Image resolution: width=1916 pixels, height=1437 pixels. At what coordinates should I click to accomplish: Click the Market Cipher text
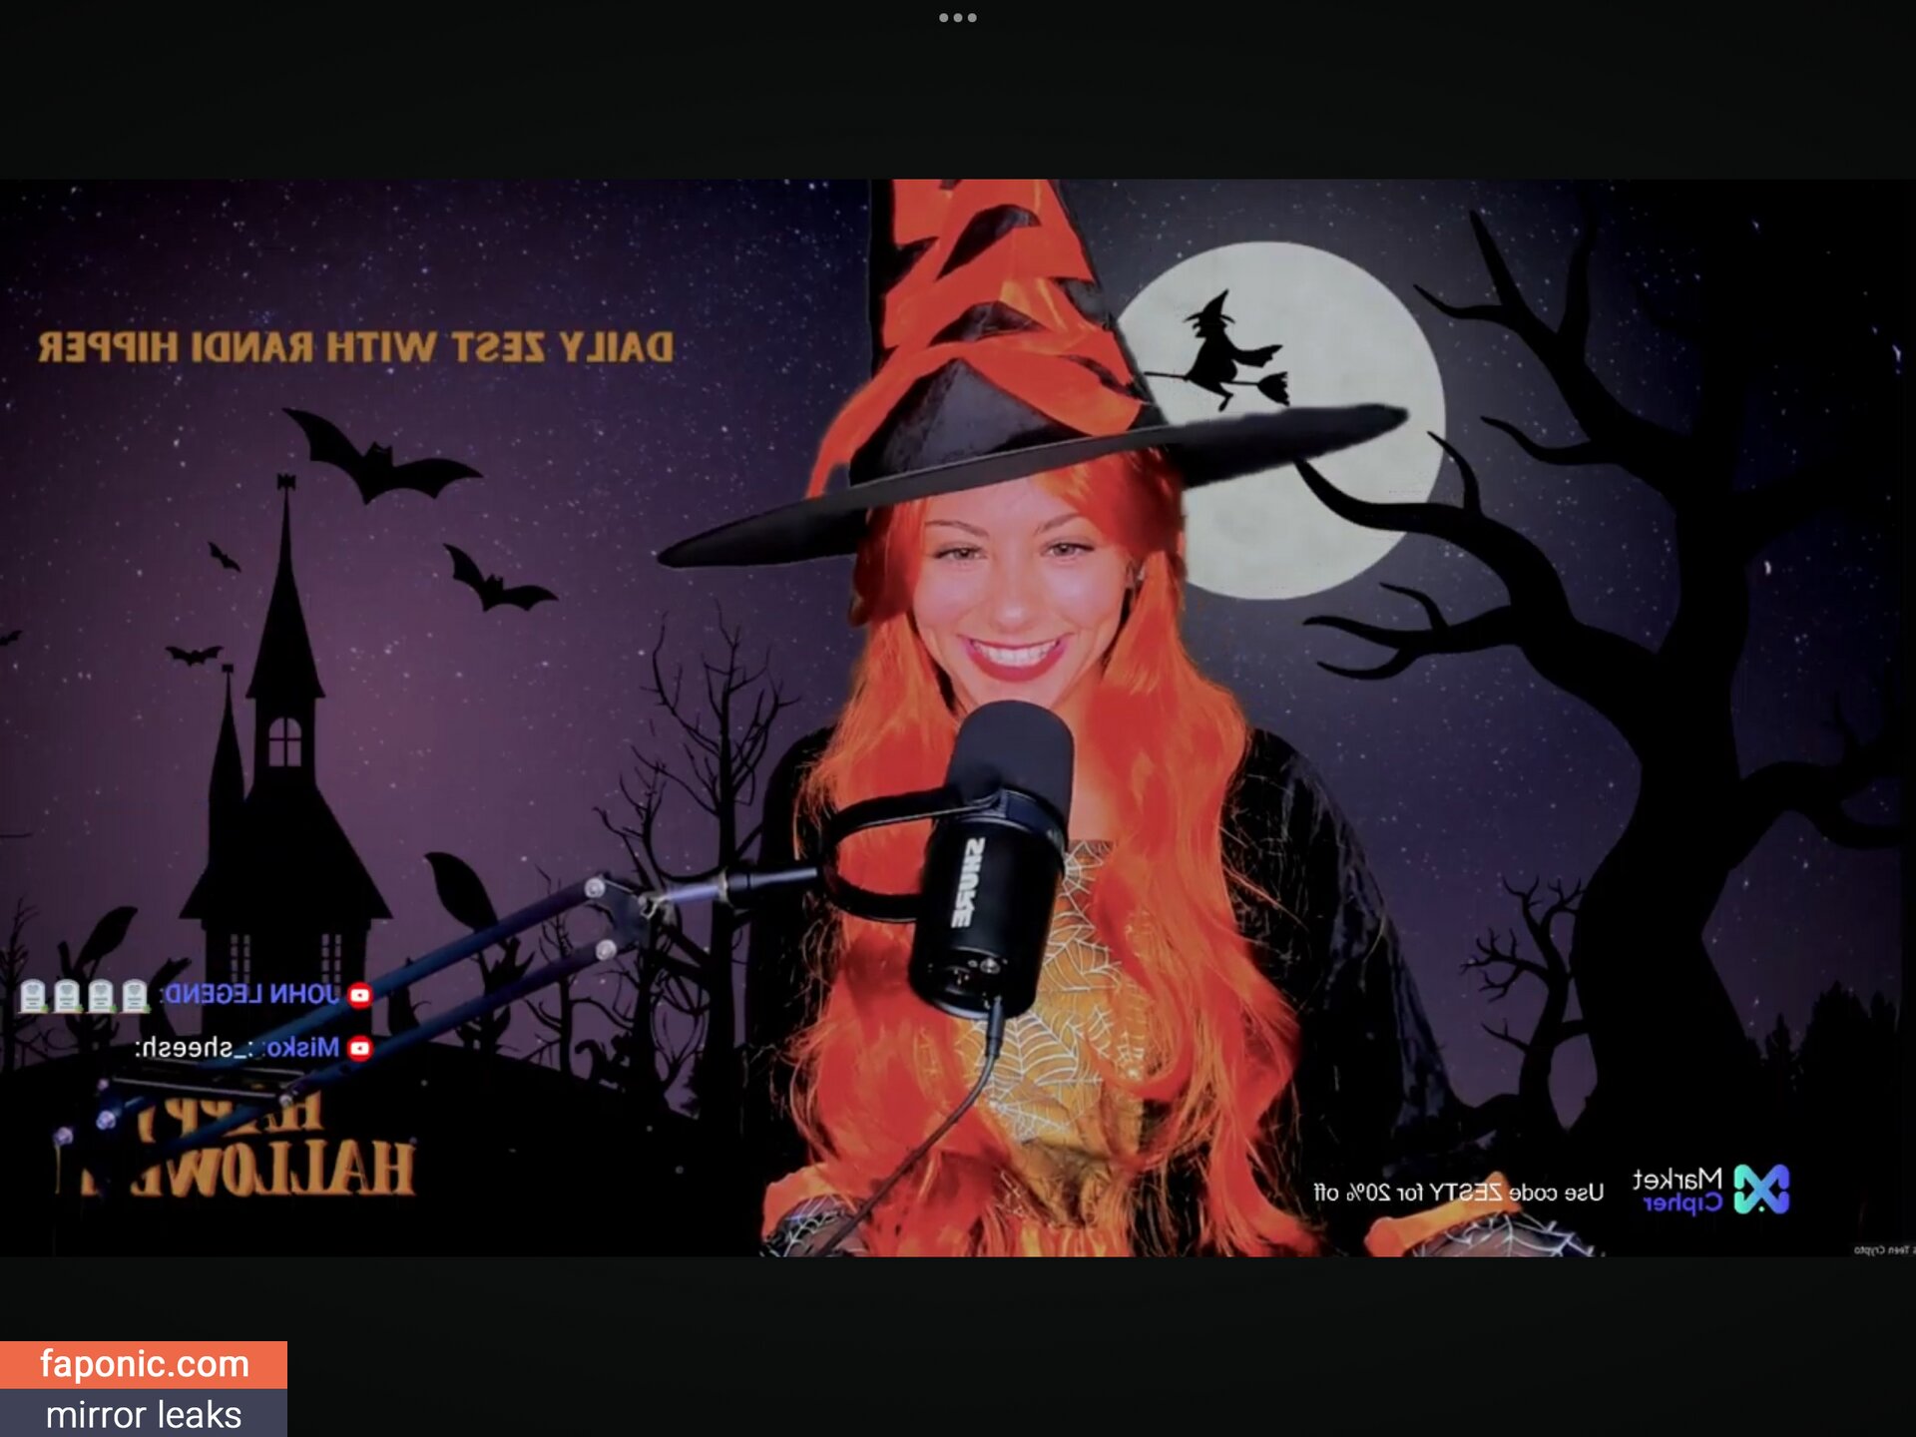coord(1677,1190)
